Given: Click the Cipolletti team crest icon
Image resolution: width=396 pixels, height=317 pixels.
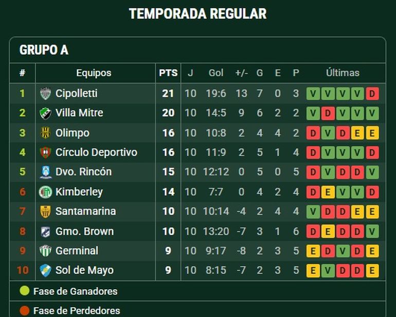Looking at the screenshot, I should coord(45,93).
